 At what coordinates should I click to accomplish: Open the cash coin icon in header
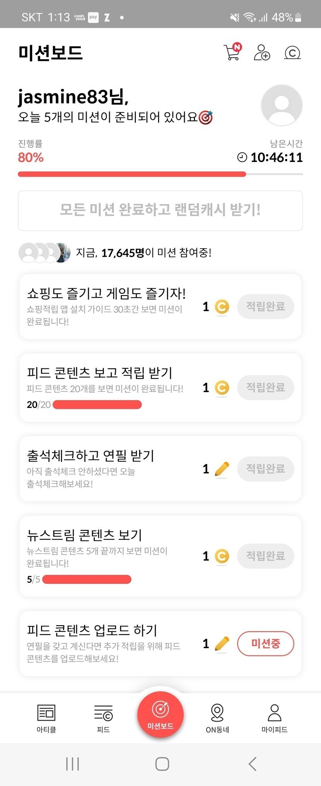coord(292,52)
